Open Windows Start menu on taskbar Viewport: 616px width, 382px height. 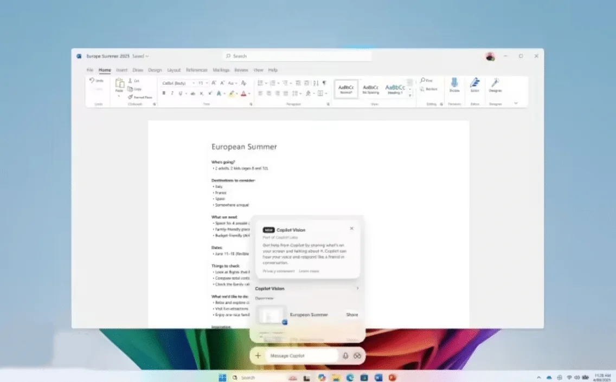(x=222, y=377)
